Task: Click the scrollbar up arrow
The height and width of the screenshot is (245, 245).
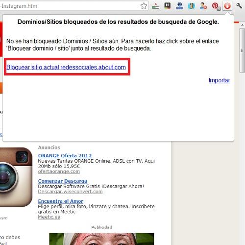Action: click(x=242, y=25)
